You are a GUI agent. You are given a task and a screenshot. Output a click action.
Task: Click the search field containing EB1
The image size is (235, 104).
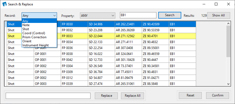[x=138, y=15]
